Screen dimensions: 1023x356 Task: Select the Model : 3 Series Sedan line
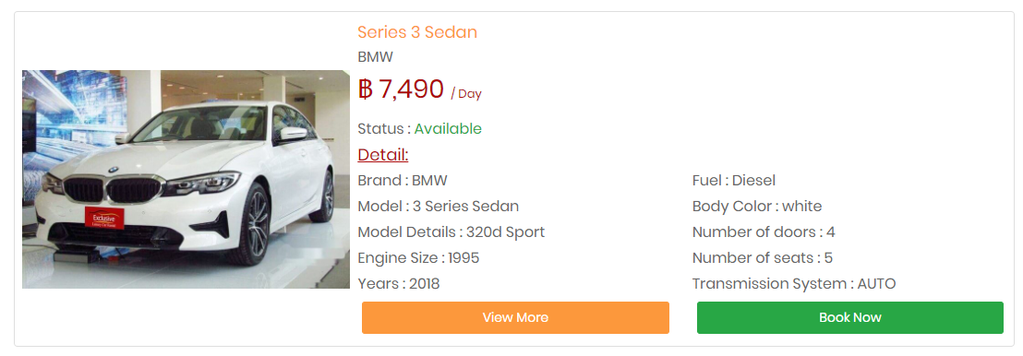click(x=439, y=207)
